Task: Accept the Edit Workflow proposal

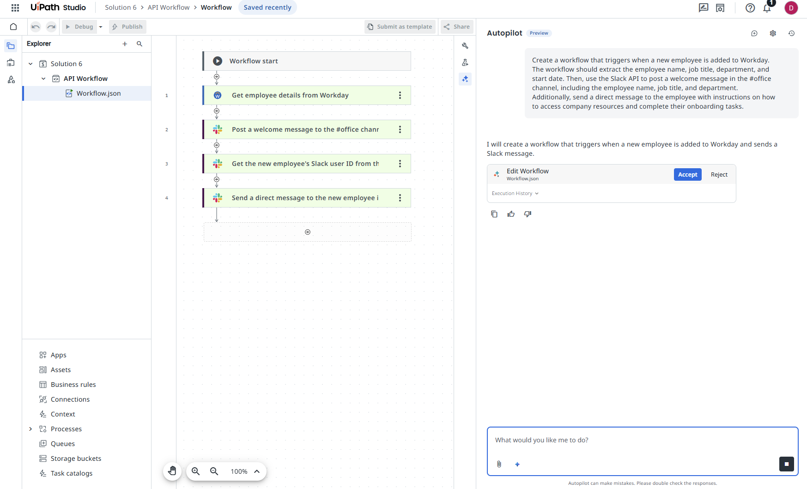Action: coord(687,175)
